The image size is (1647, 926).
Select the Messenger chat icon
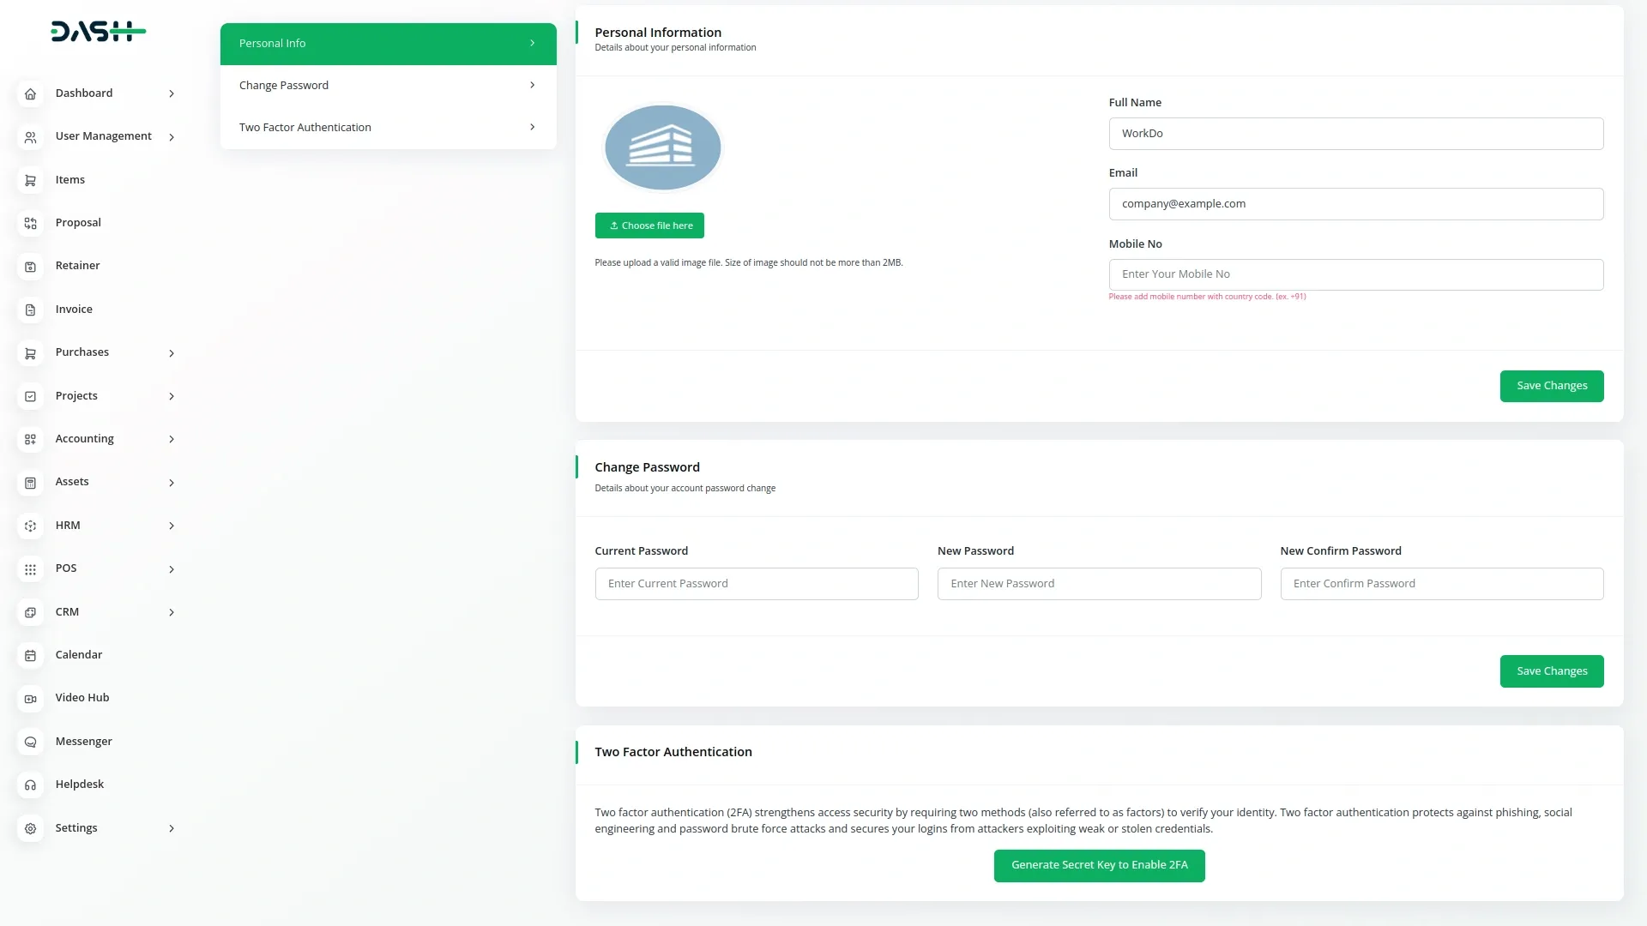[x=31, y=742]
